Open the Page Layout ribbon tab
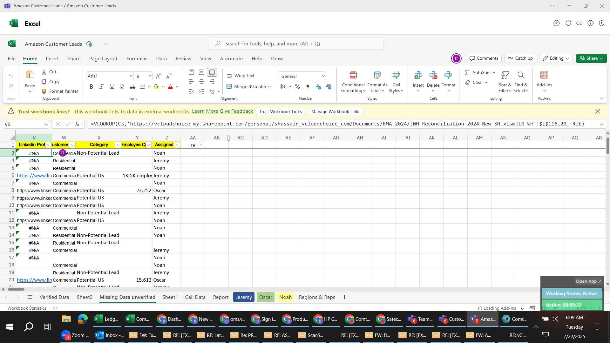This screenshot has height=343, width=610. coord(103,59)
